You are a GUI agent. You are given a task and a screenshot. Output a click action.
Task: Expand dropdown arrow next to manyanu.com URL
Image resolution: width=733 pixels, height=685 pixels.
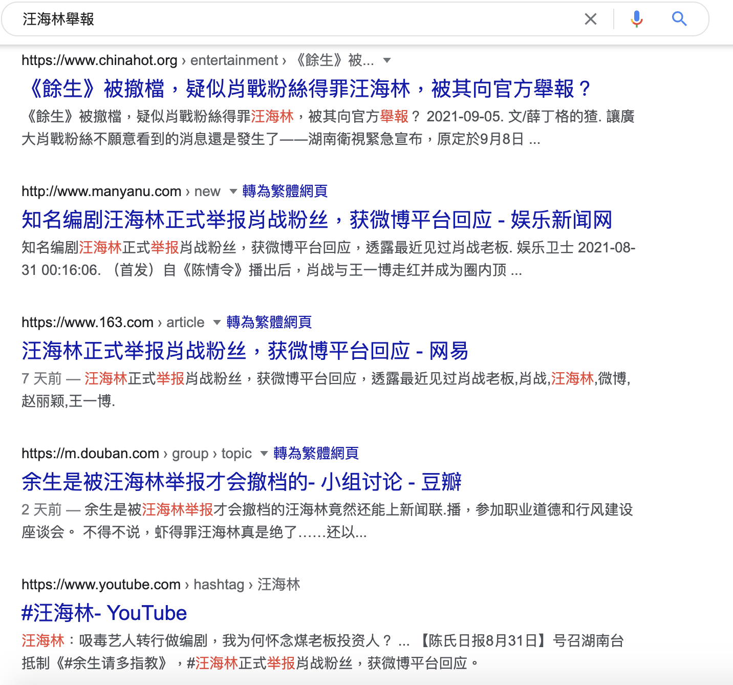tap(233, 191)
